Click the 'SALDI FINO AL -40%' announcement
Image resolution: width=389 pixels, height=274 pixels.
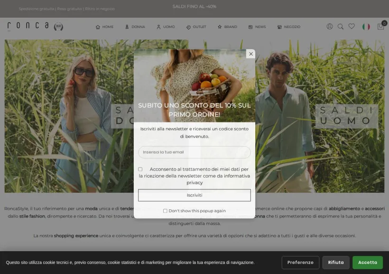pyautogui.click(x=194, y=7)
